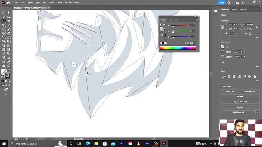Screen dimensions: 262x147
Task: Click the Recolor button
Action: pos(240,107)
